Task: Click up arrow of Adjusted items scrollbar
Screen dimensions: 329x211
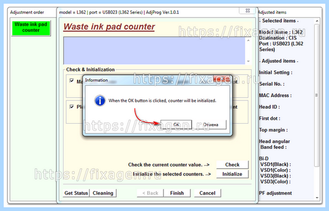Action: pos(317,21)
